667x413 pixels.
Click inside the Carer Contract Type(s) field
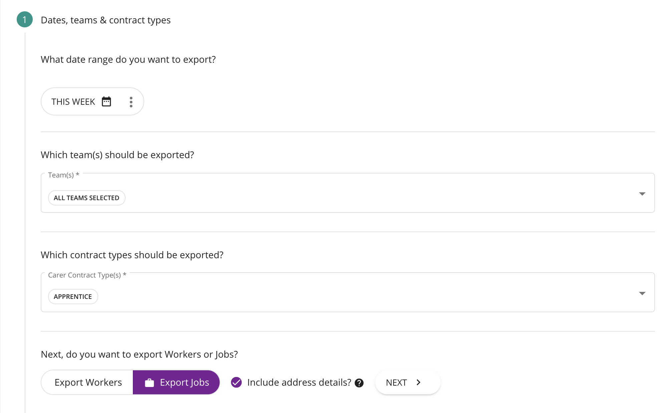(x=348, y=293)
